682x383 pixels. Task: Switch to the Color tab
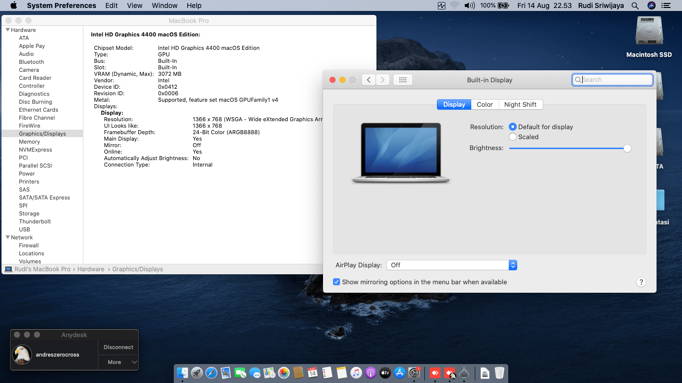tap(485, 104)
